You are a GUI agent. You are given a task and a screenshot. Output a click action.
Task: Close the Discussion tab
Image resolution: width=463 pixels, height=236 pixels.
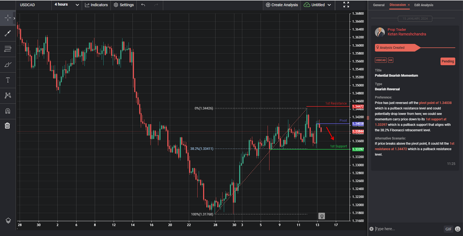click(409, 5)
